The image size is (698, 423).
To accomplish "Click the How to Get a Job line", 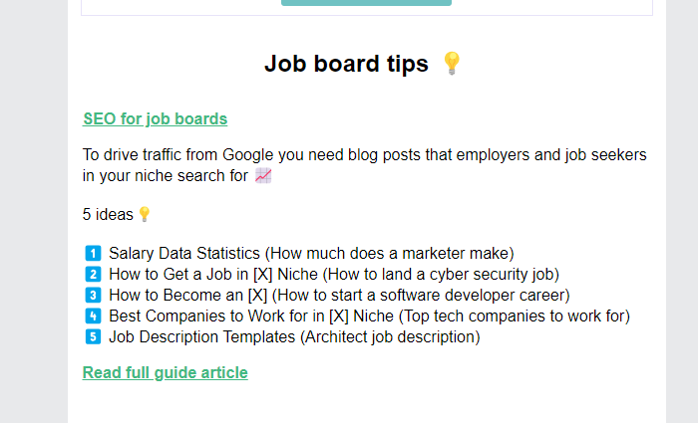I will [x=334, y=274].
